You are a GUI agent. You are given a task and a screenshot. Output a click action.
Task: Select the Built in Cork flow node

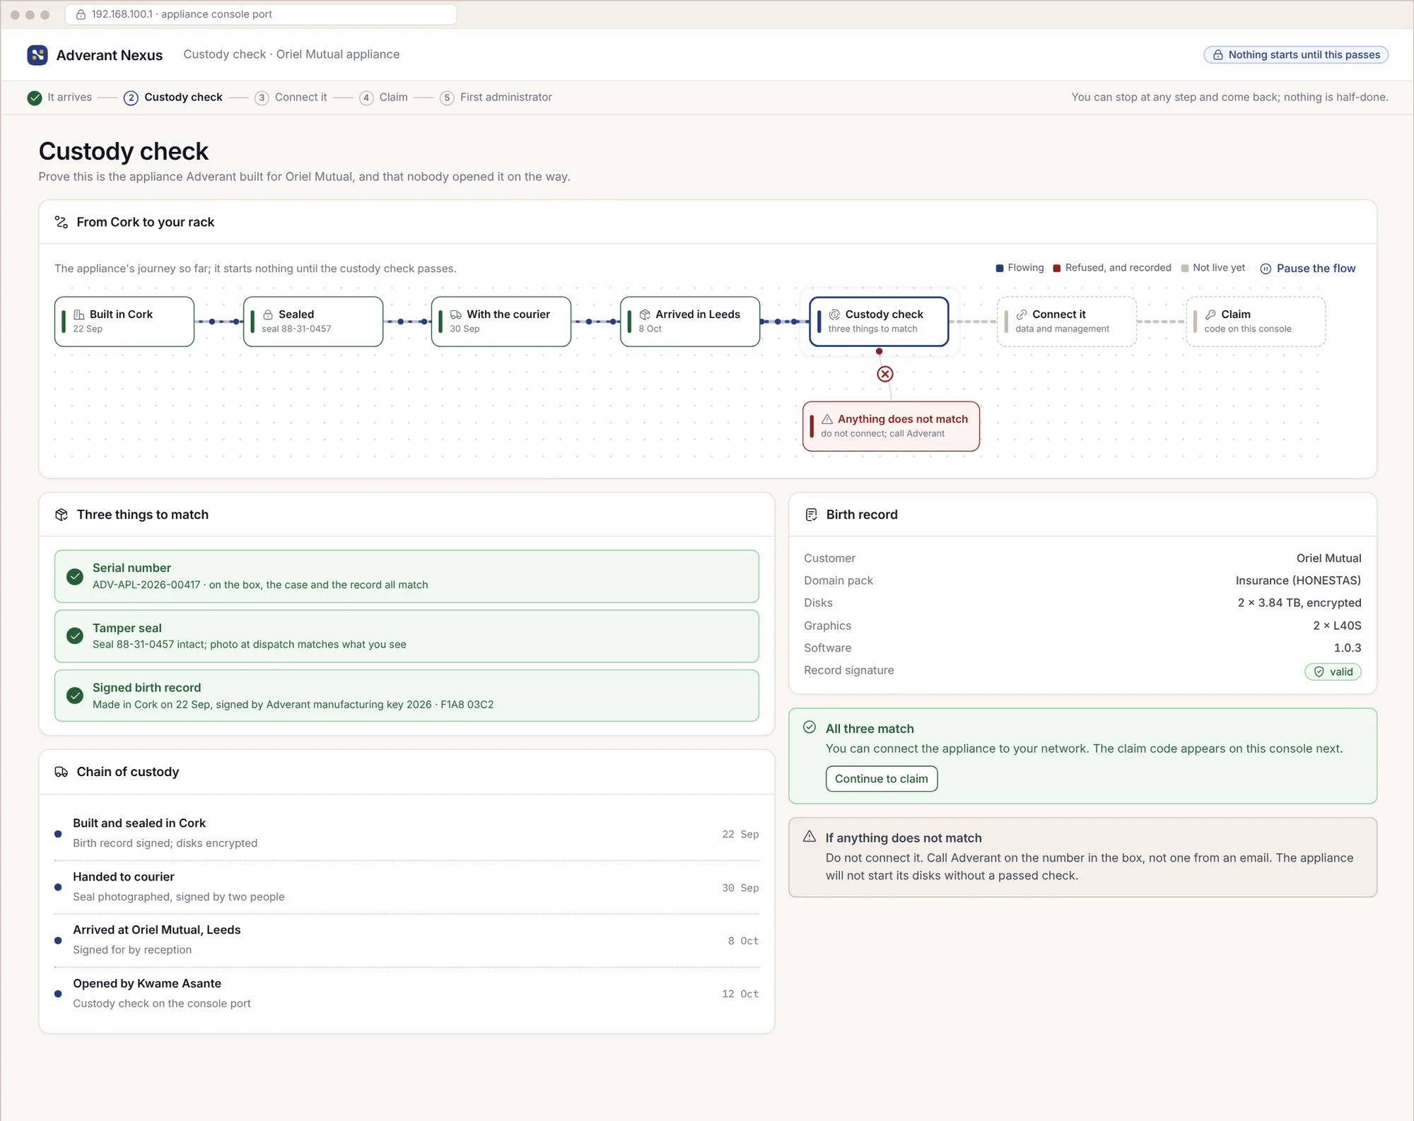click(x=124, y=322)
